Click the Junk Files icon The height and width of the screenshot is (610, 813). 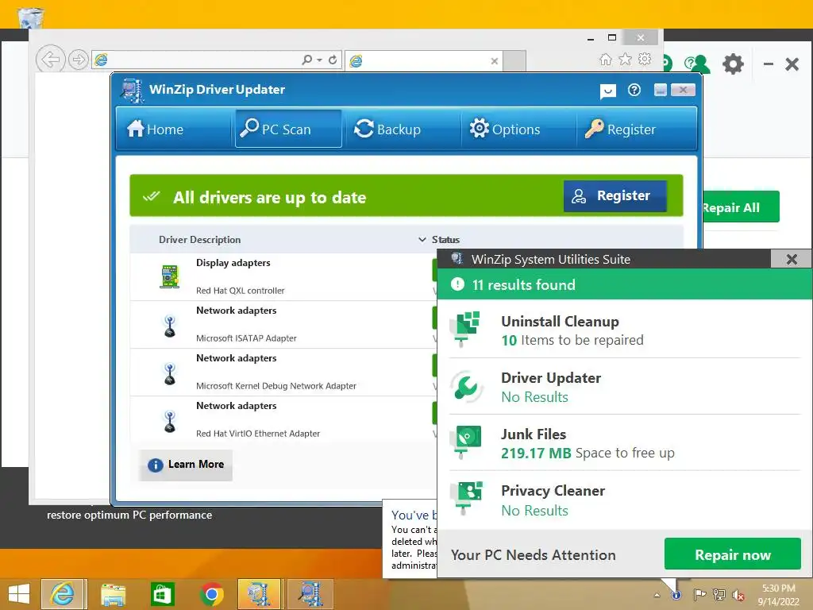click(x=465, y=442)
